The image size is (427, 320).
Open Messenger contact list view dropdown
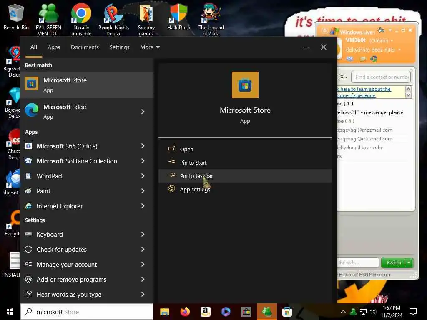343,77
